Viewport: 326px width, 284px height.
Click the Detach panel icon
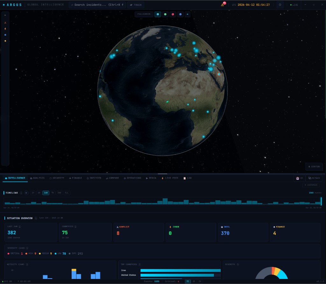[x=314, y=178]
